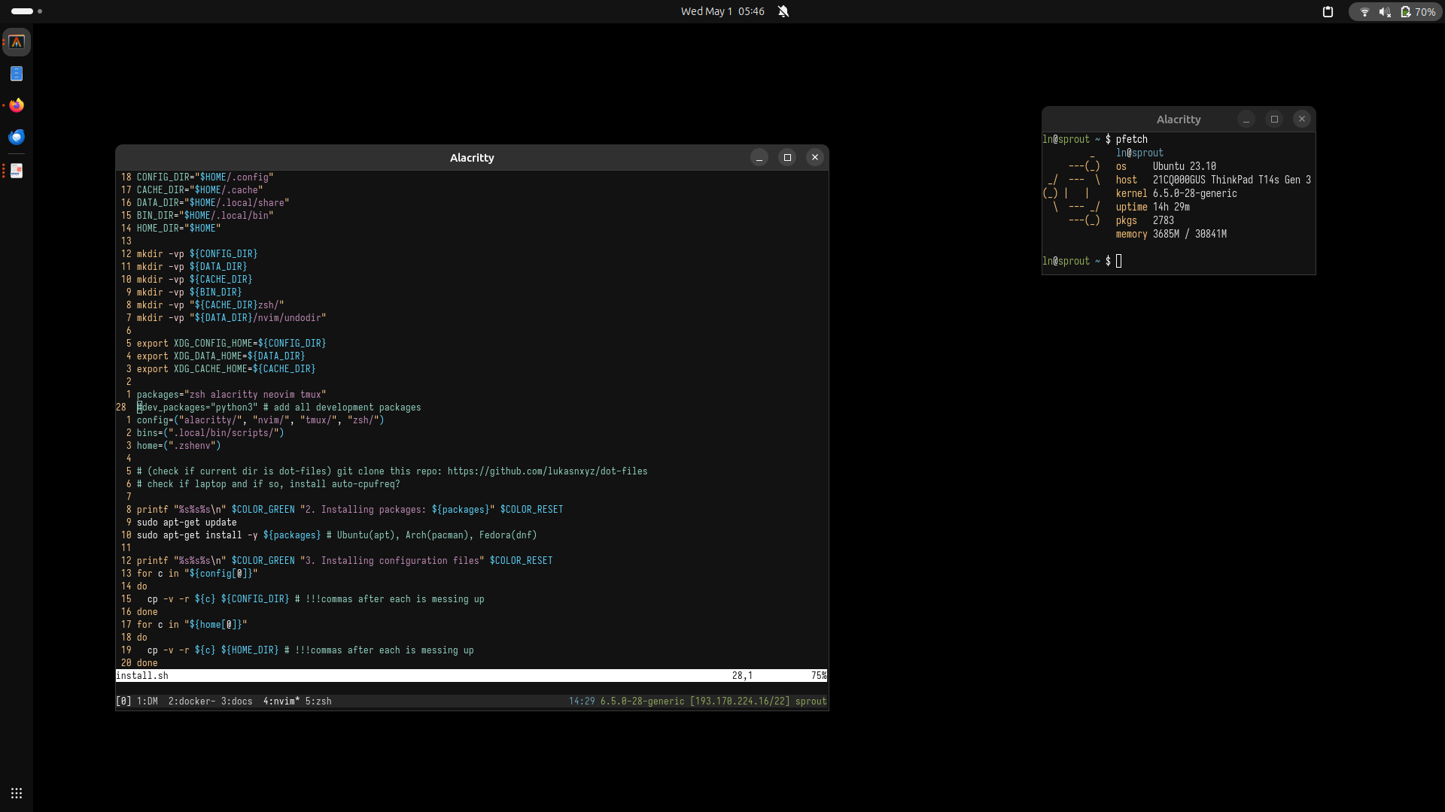
Task: Minimize the install.sh Alacritty window
Action: click(759, 157)
